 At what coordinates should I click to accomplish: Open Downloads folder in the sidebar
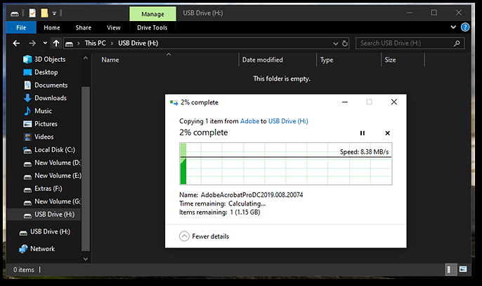(50, 98)
